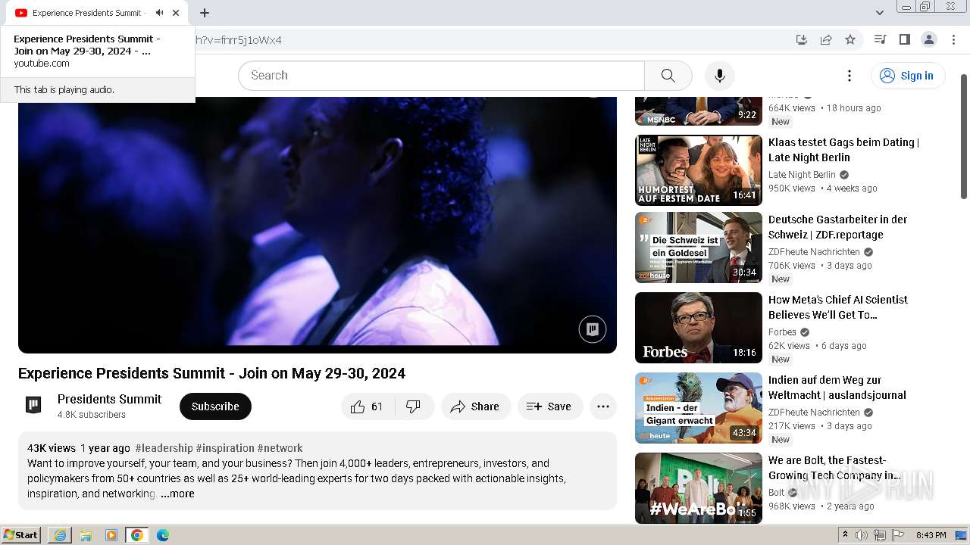The height and width of the screenshot is (545, 970).
Task: Dislike the video with thumbs down
Action: coord(414,406)
